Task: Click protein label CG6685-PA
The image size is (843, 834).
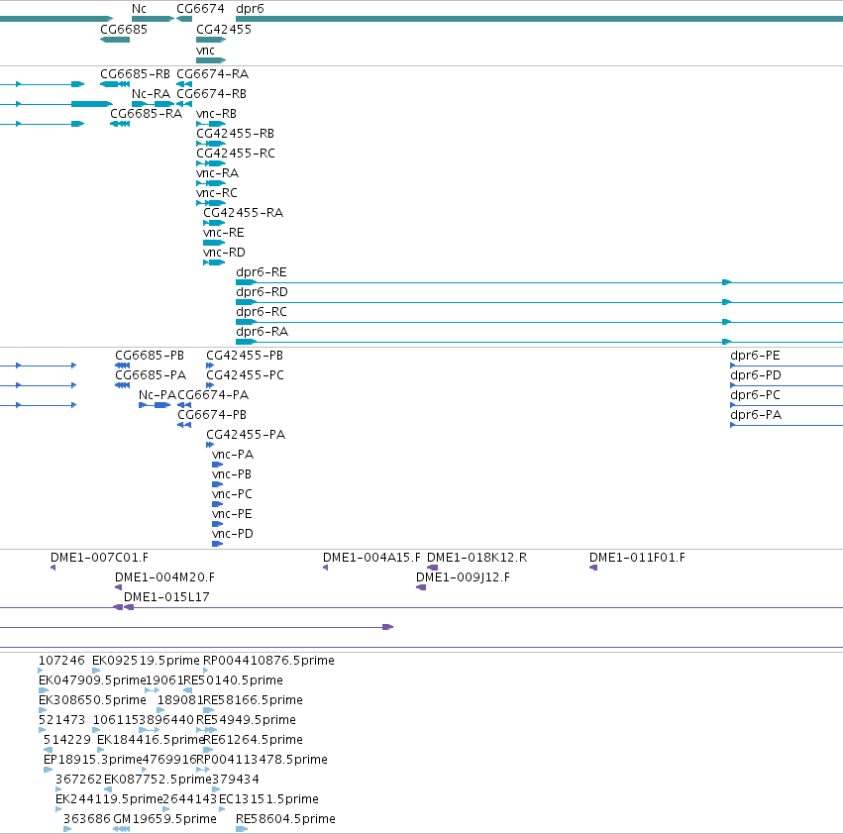Action: 151,375
